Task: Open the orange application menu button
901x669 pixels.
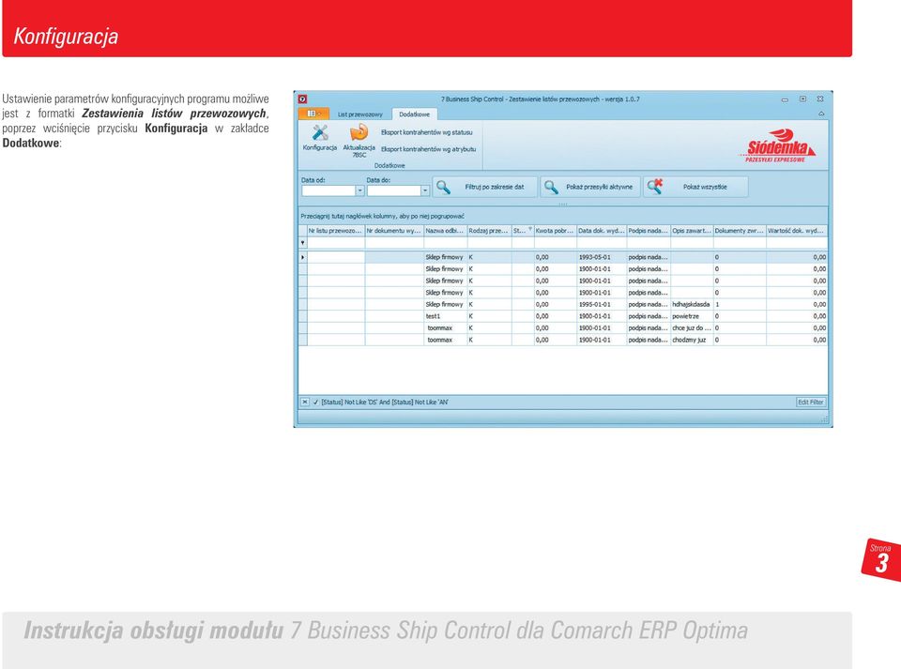Action: pyautogui.click(x=313, y=114)
